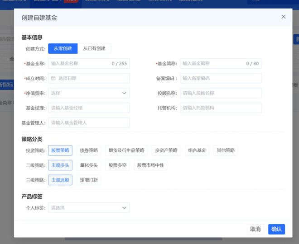Select 主观多头 secondary strategy
This screenshot has width=299, height=244.
tap(60, 165)
